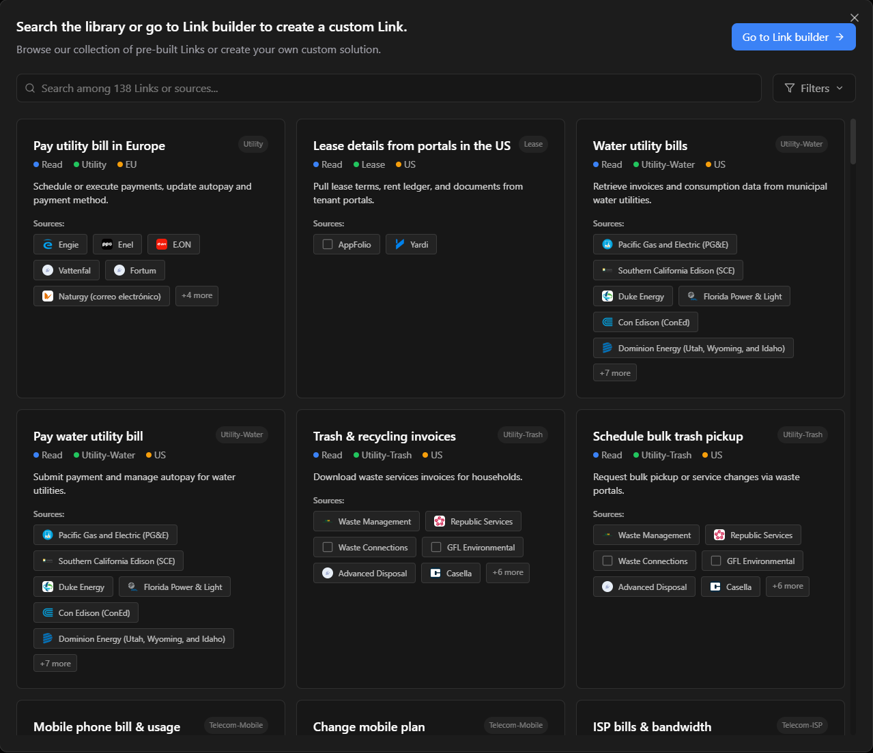Open the Trash & recycling invoices card title
This screenshot has height=753, width=873.
coord(384,437)
